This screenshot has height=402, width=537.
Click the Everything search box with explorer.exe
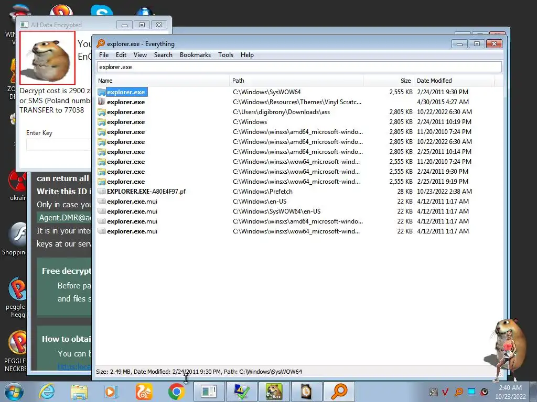point(299,67)
